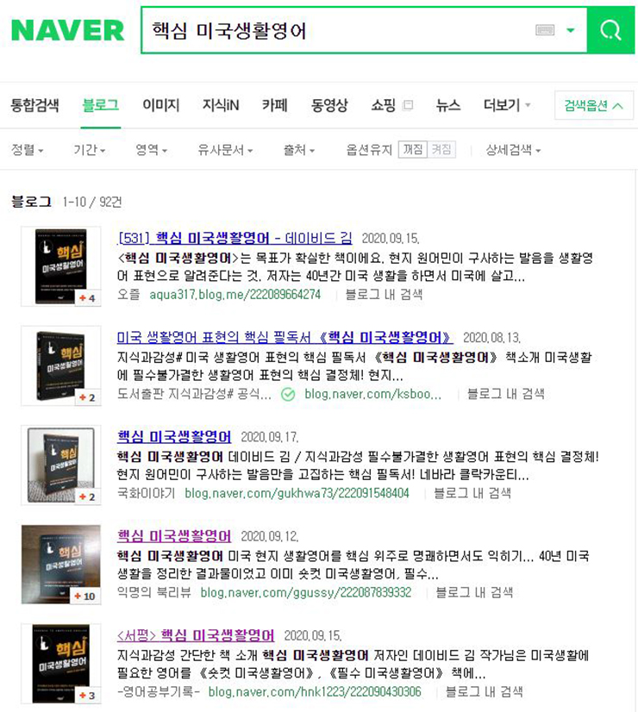The width and height of the screenshot is (638, 712).
Task: Open the 유사문서 dropdown
Action: [x=225, y=149]
